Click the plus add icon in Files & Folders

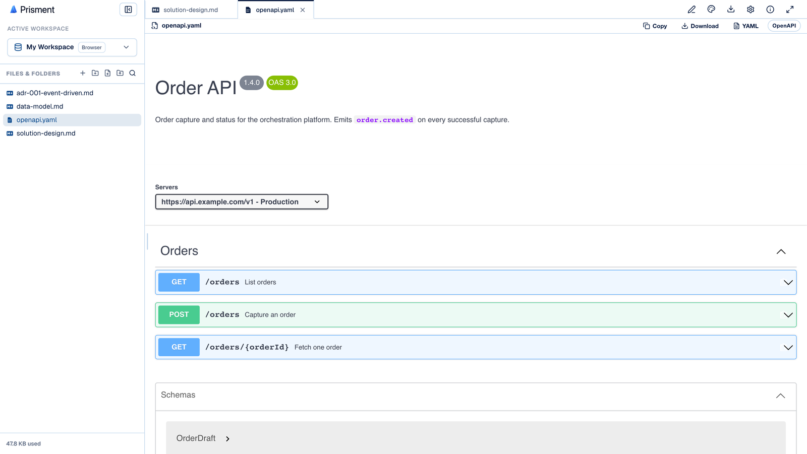pos(83,73)
